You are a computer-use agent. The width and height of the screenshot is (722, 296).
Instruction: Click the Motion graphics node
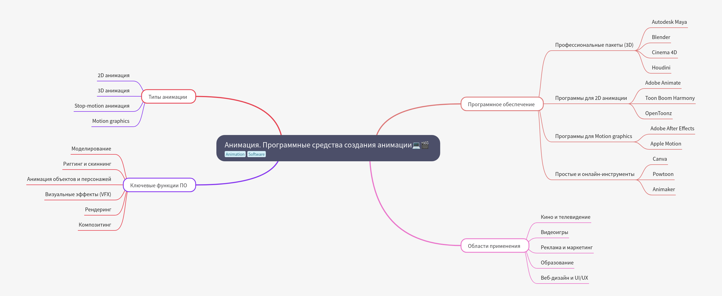pyautogui.click(x=111, y=121)
